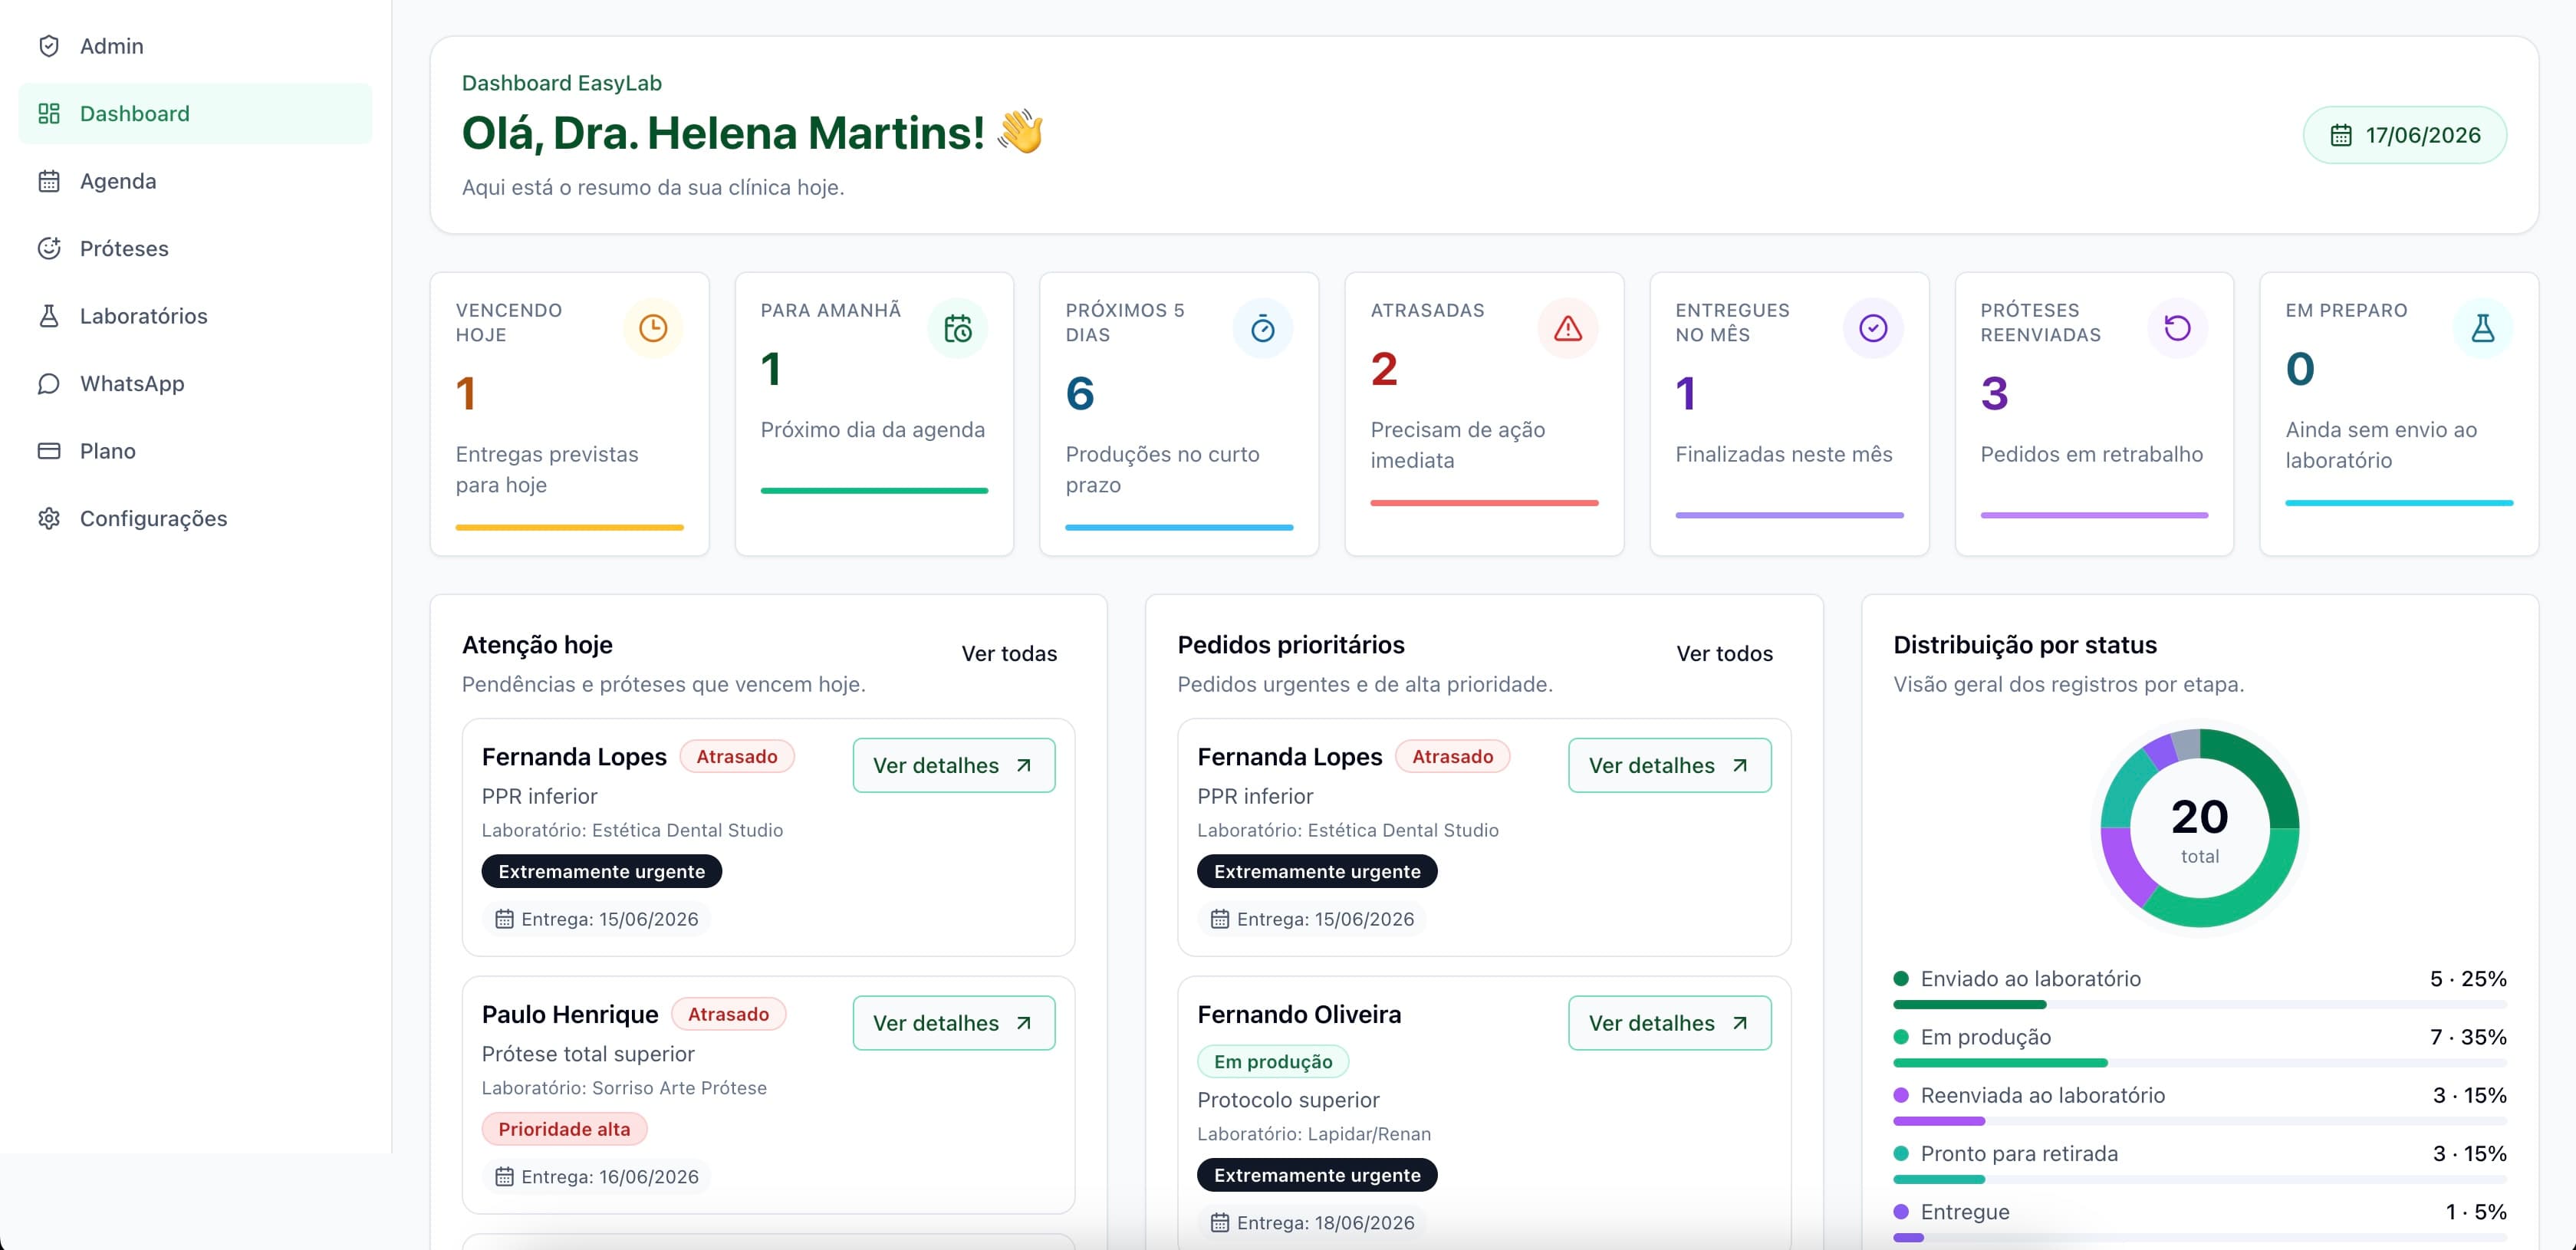Open the WhatsApp section
The image size is (2576, 1250).
click(195, 383)
